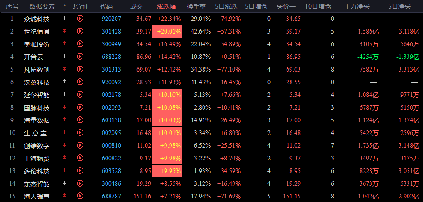Click the marker icon beside 众诚科技

tap(64, 18)
